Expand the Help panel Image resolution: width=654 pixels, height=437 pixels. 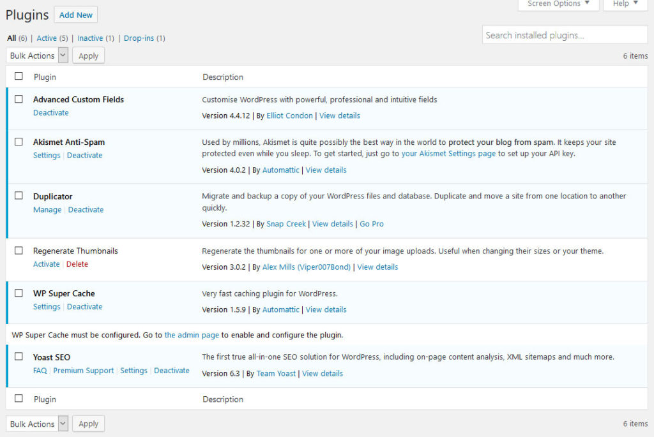coord(624,4)
